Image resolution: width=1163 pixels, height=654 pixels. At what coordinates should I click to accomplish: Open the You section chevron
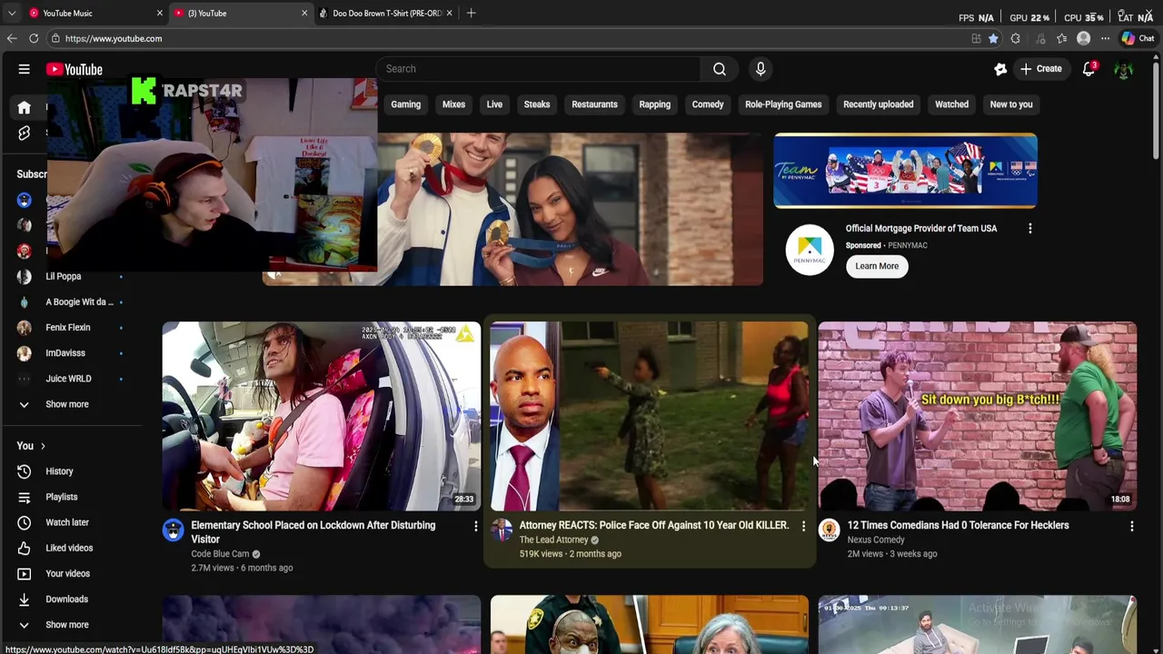[43, 446]
